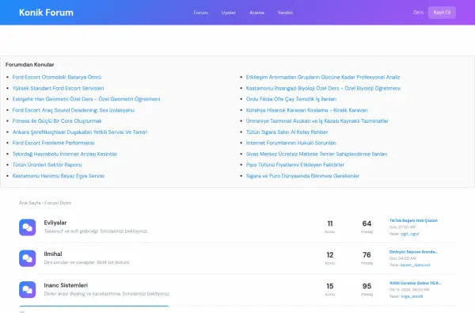The width and height of the screenshot is (475, 313).
Task: Open Sivas Merkez Ücretsiz Maltese Terrier topic
Action: (x=317, y=154)
